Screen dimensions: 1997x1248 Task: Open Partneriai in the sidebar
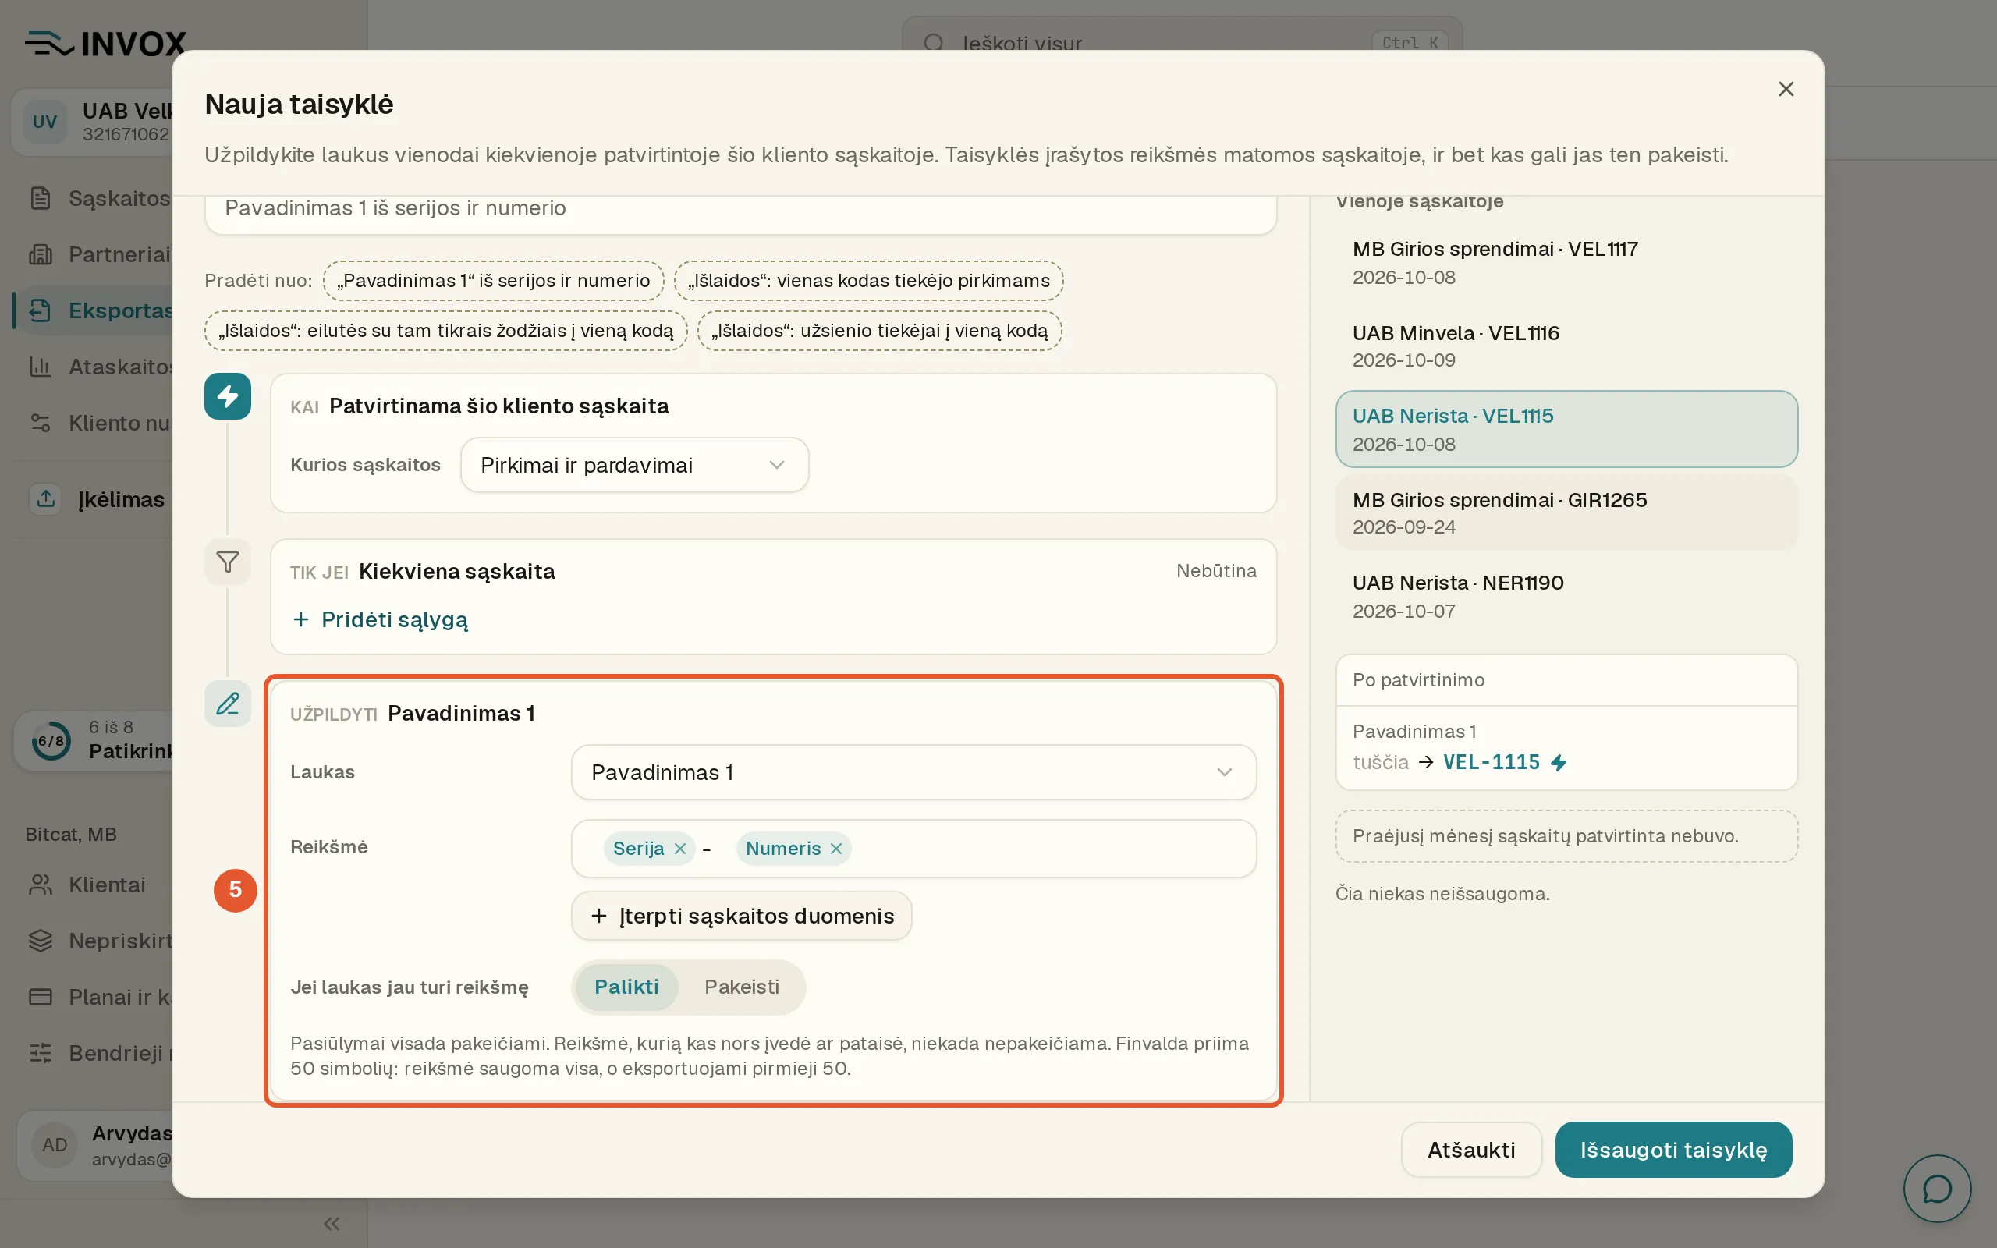pyautogui.click(x=99, y=254)
